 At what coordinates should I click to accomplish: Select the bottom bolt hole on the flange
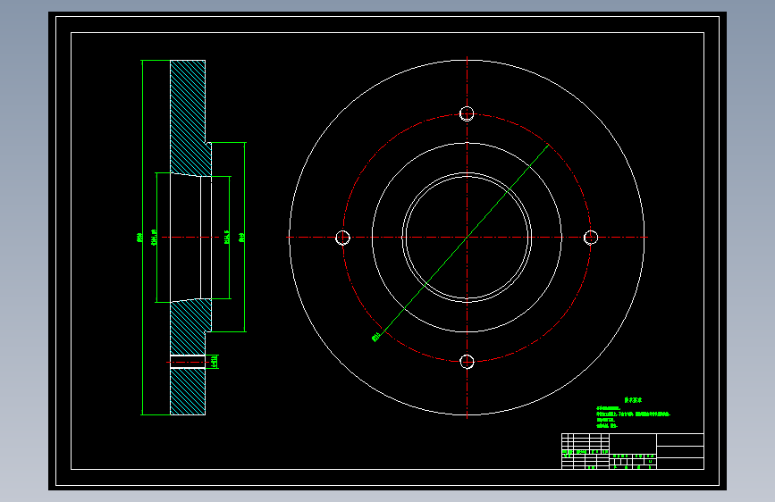pyautogui.click(x=467, y=362)
